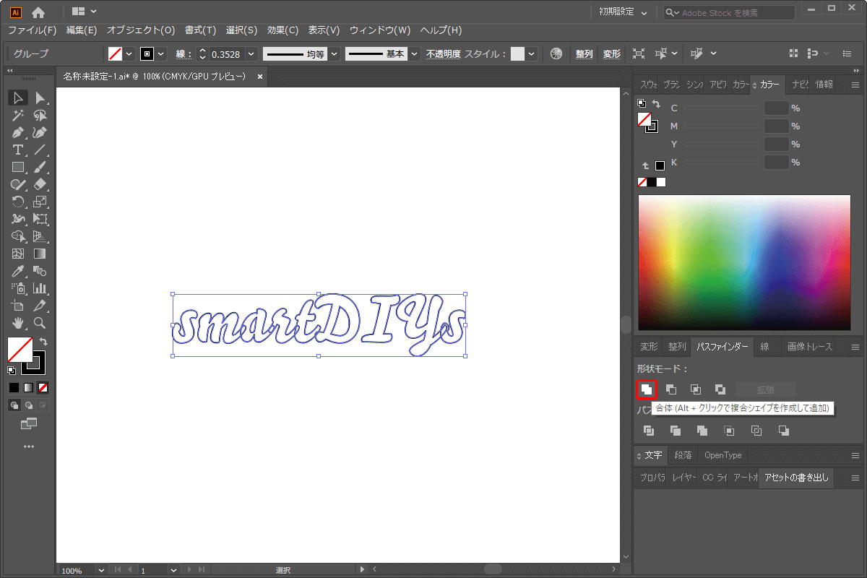This screenshot has height=578, width=867.
Task: Set toolbar paint mode to Color
Action: (x=14, y=387)
